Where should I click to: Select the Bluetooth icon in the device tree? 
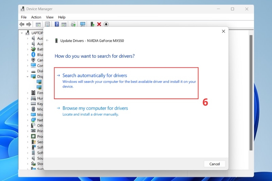33,55
